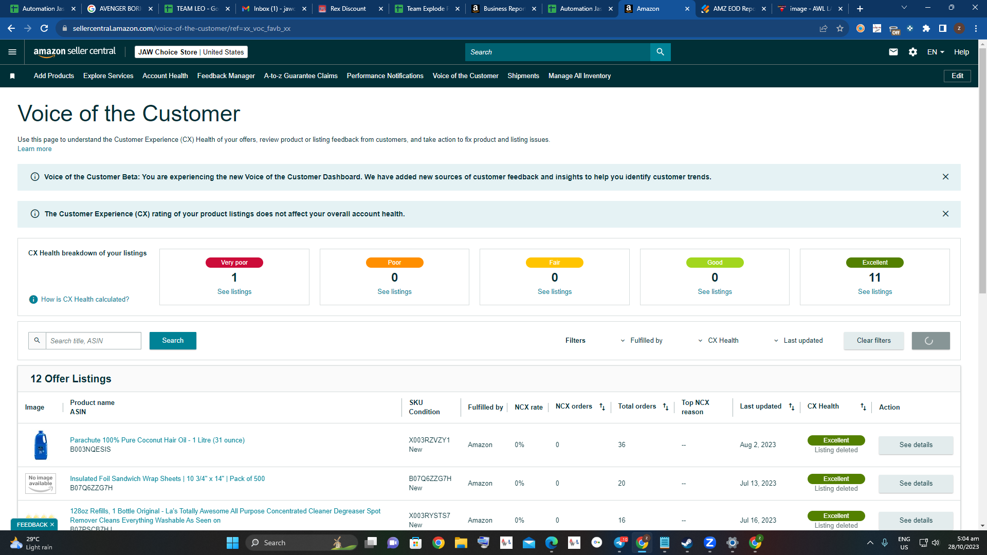Open Steam from the taskbar

coord(687,543)
